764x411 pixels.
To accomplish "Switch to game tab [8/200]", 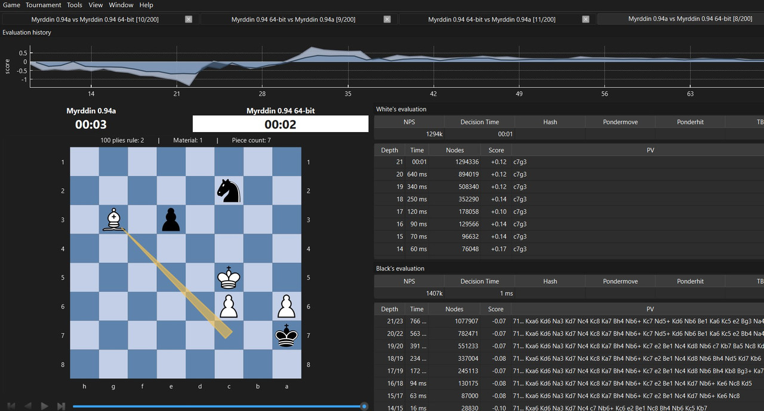I will 681,19.
